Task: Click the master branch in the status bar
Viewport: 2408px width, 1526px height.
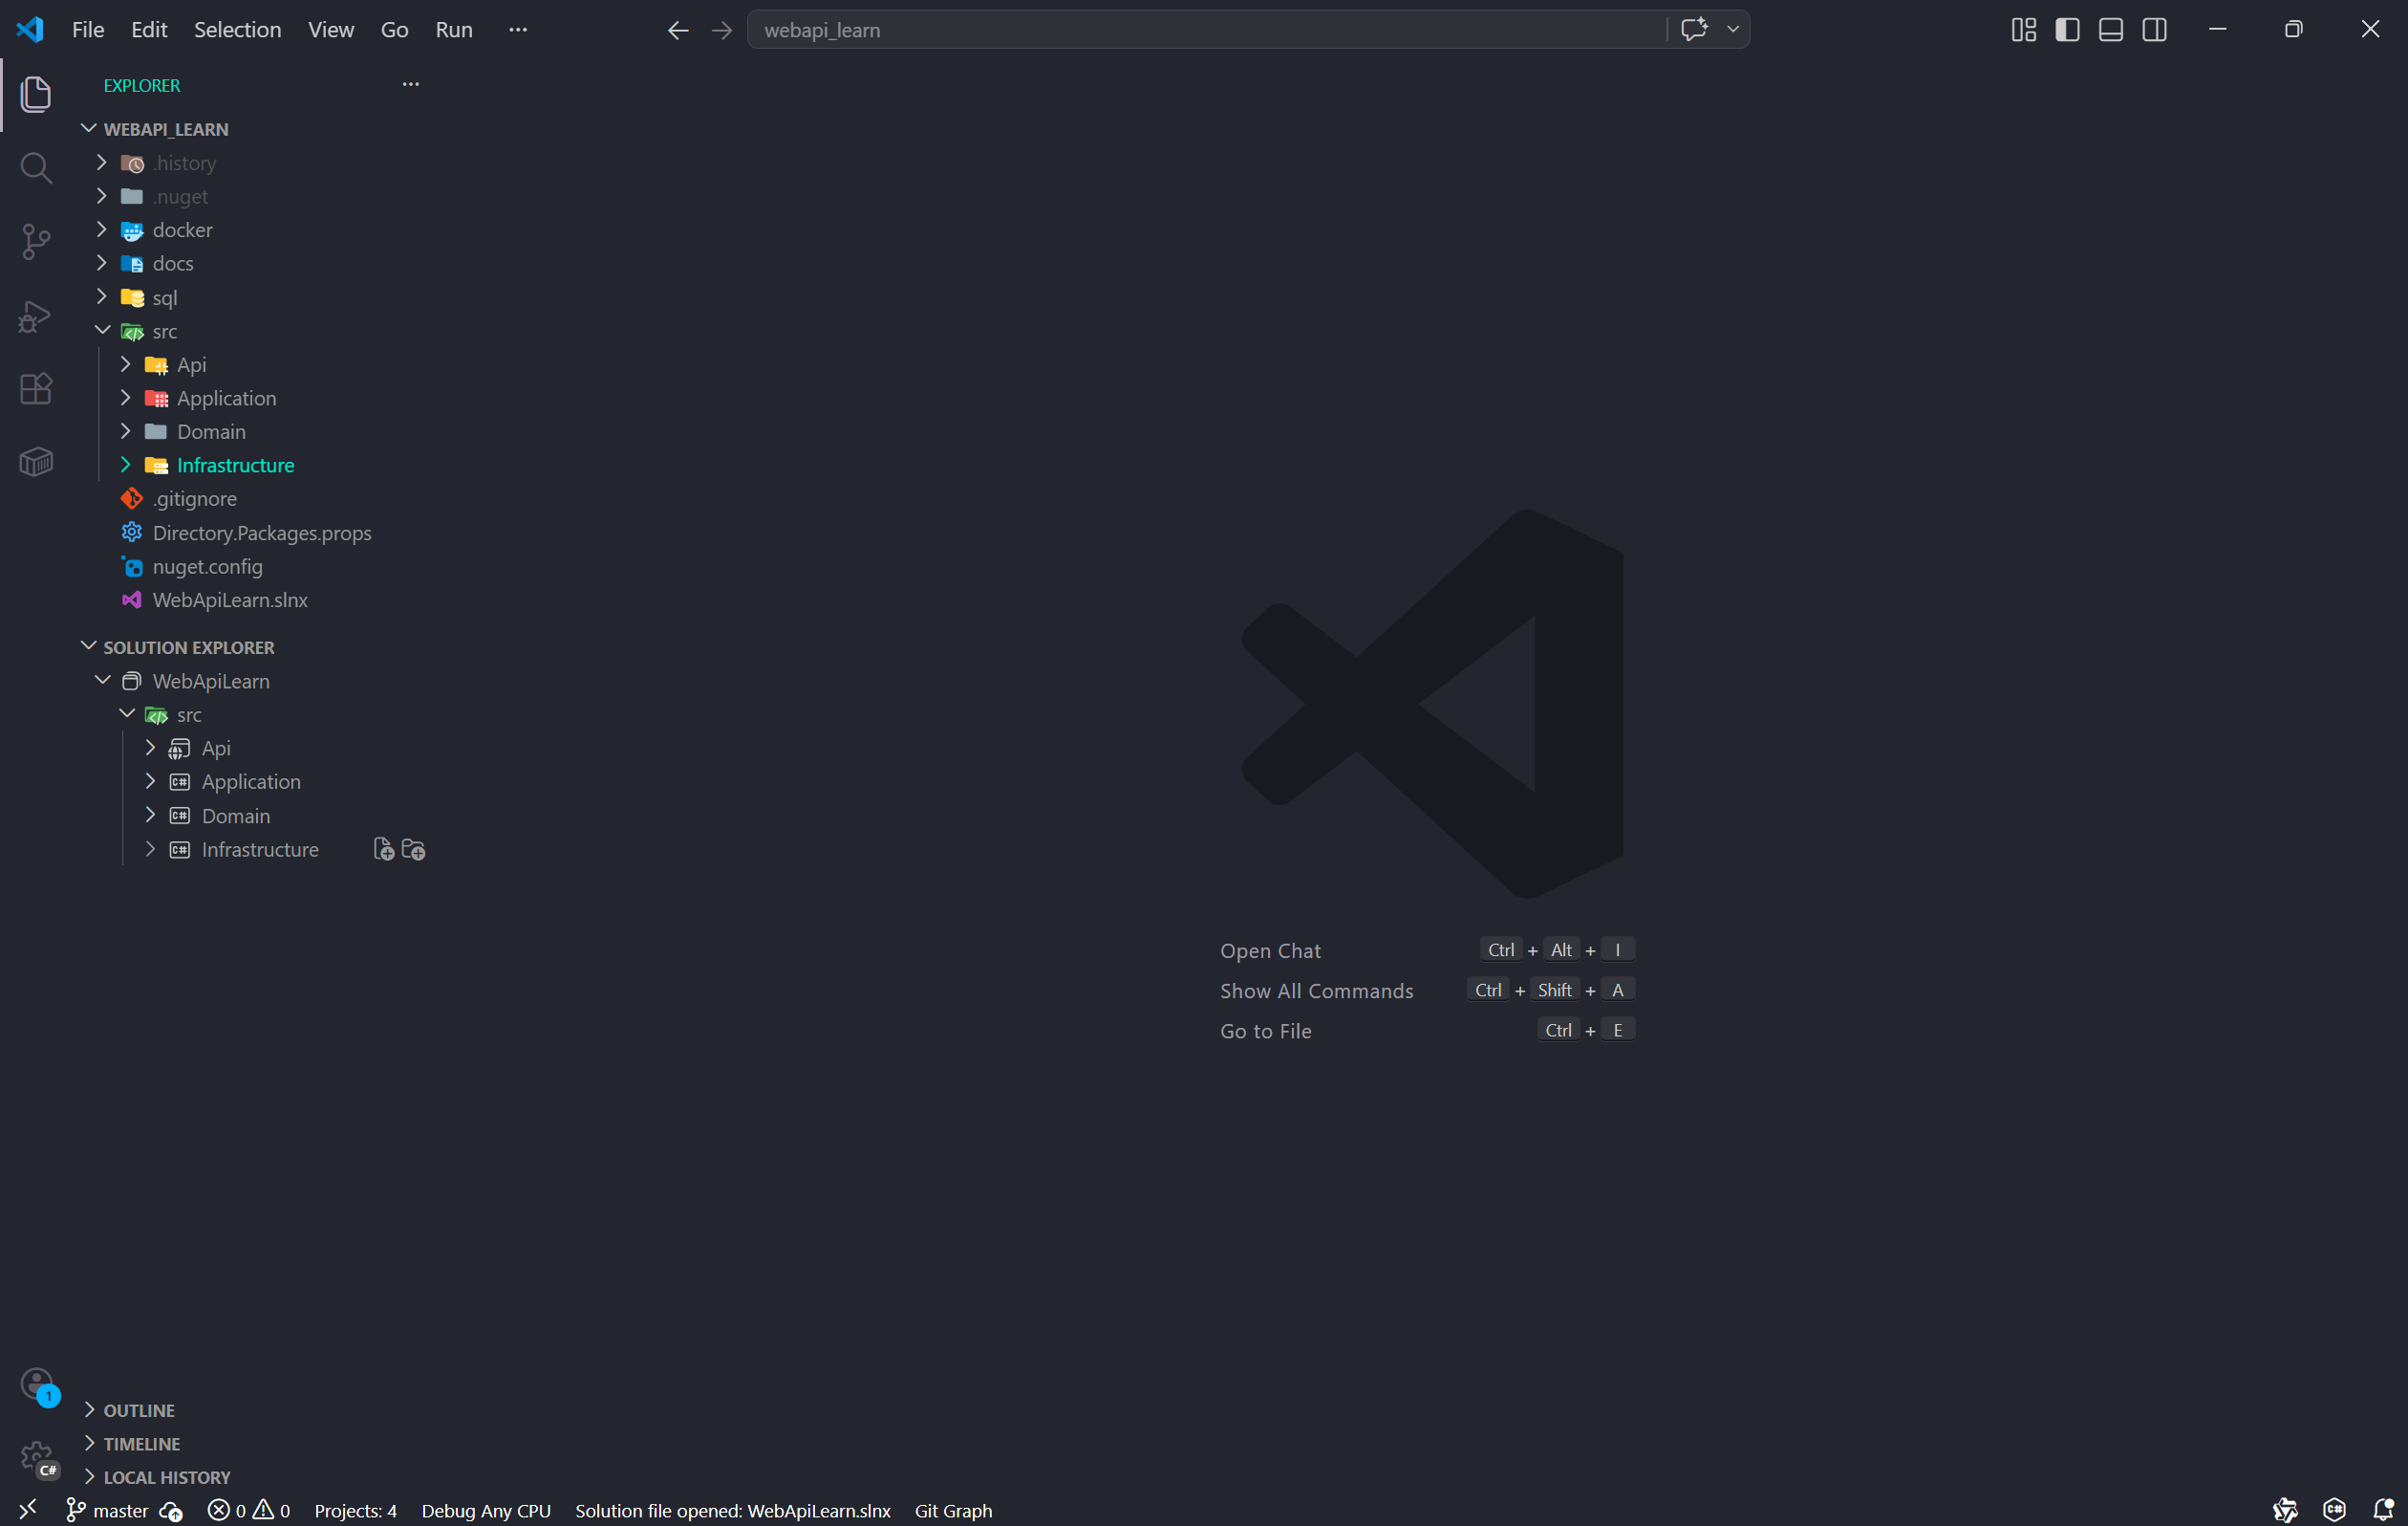Action: 108,1511
